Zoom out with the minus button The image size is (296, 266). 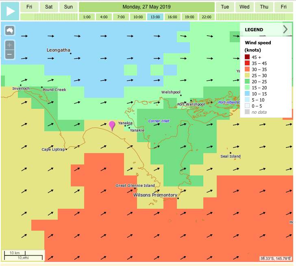point(10,54)
